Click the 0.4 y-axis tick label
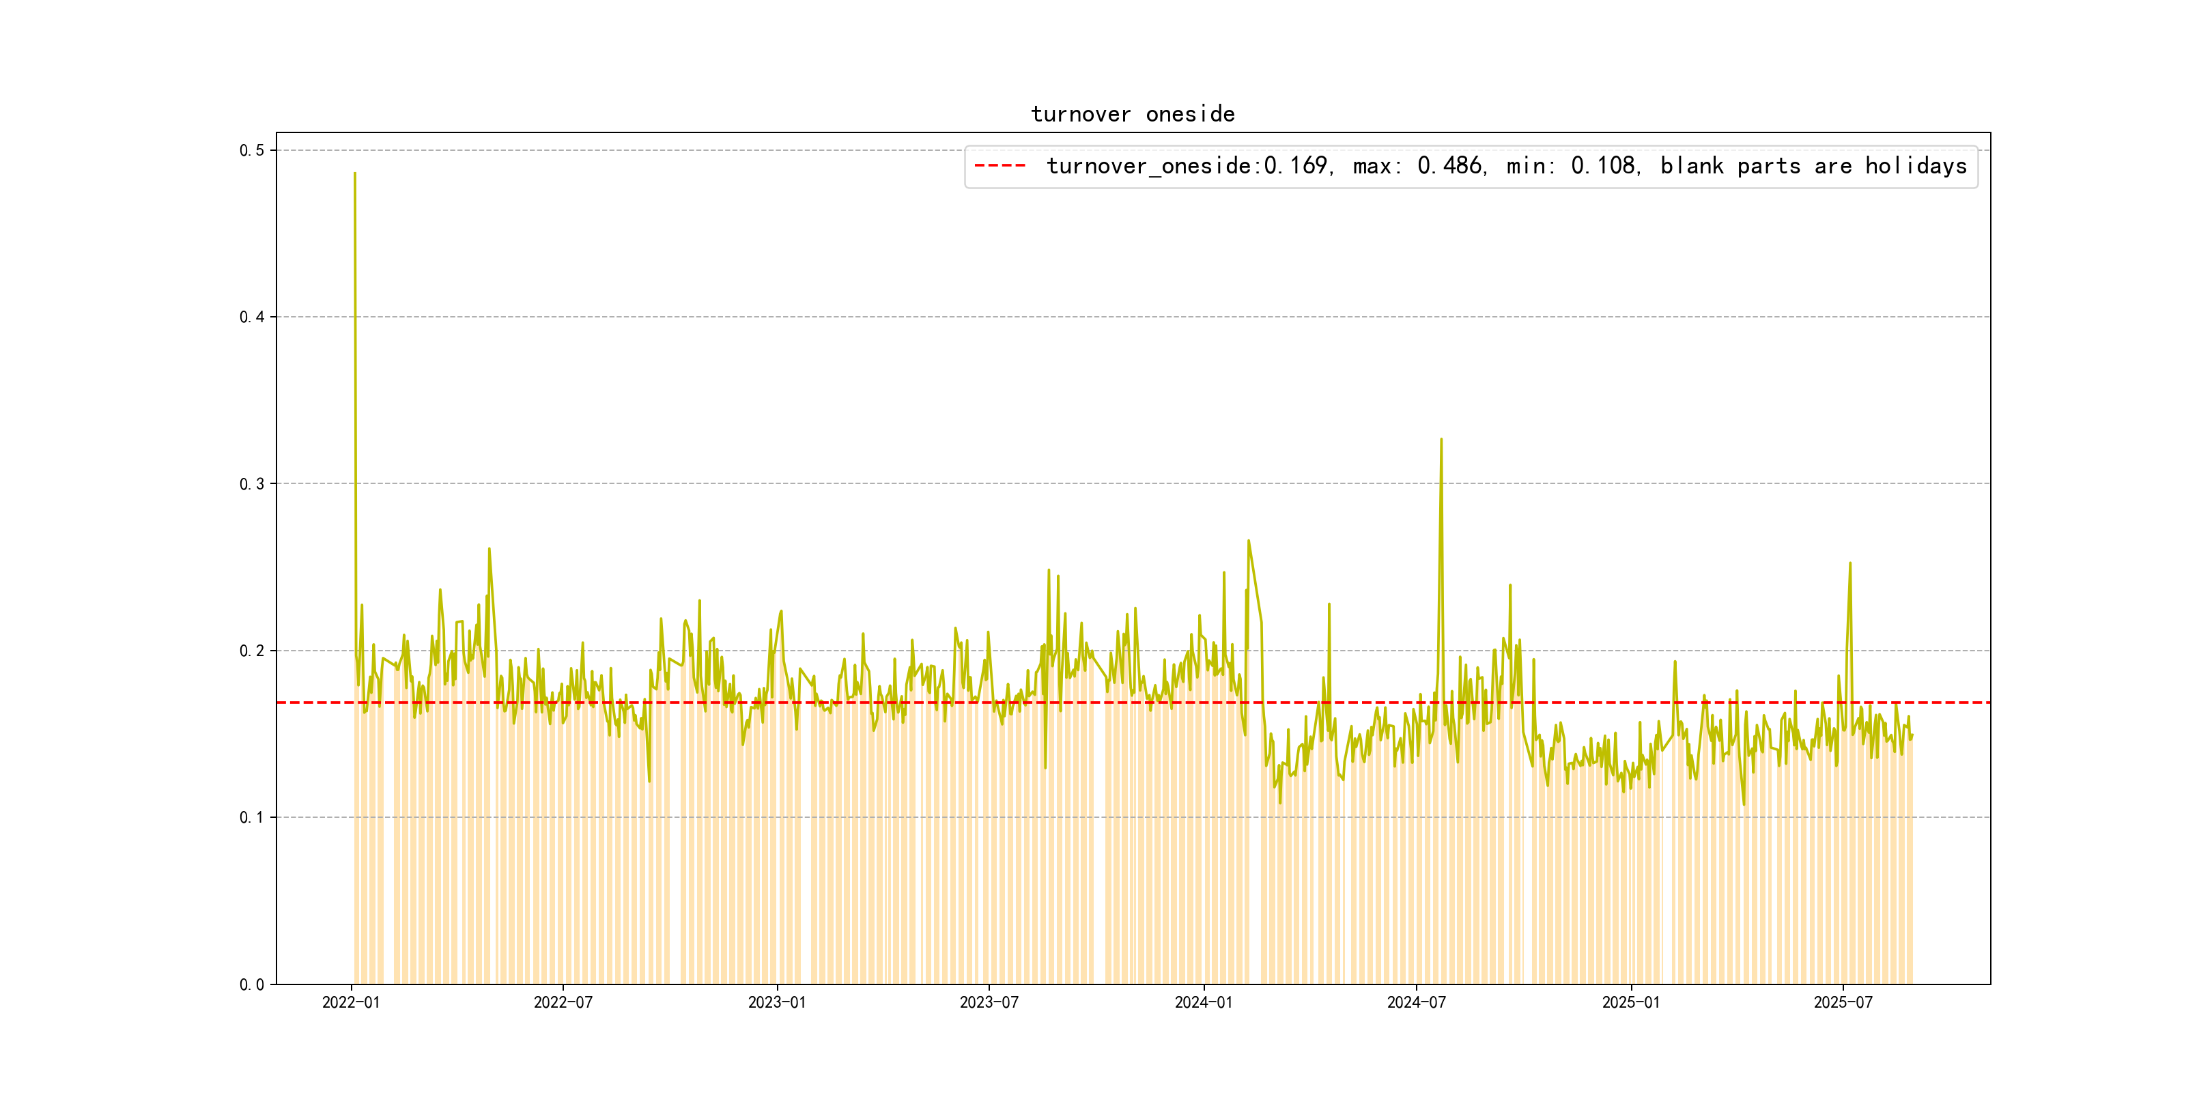The height and width of the screenshot is (1106, 2212). pos(252,317)
